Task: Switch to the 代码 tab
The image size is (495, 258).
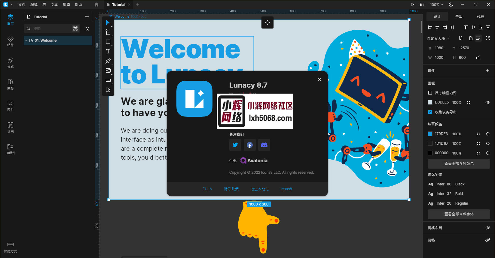Action: click(480, 16)
